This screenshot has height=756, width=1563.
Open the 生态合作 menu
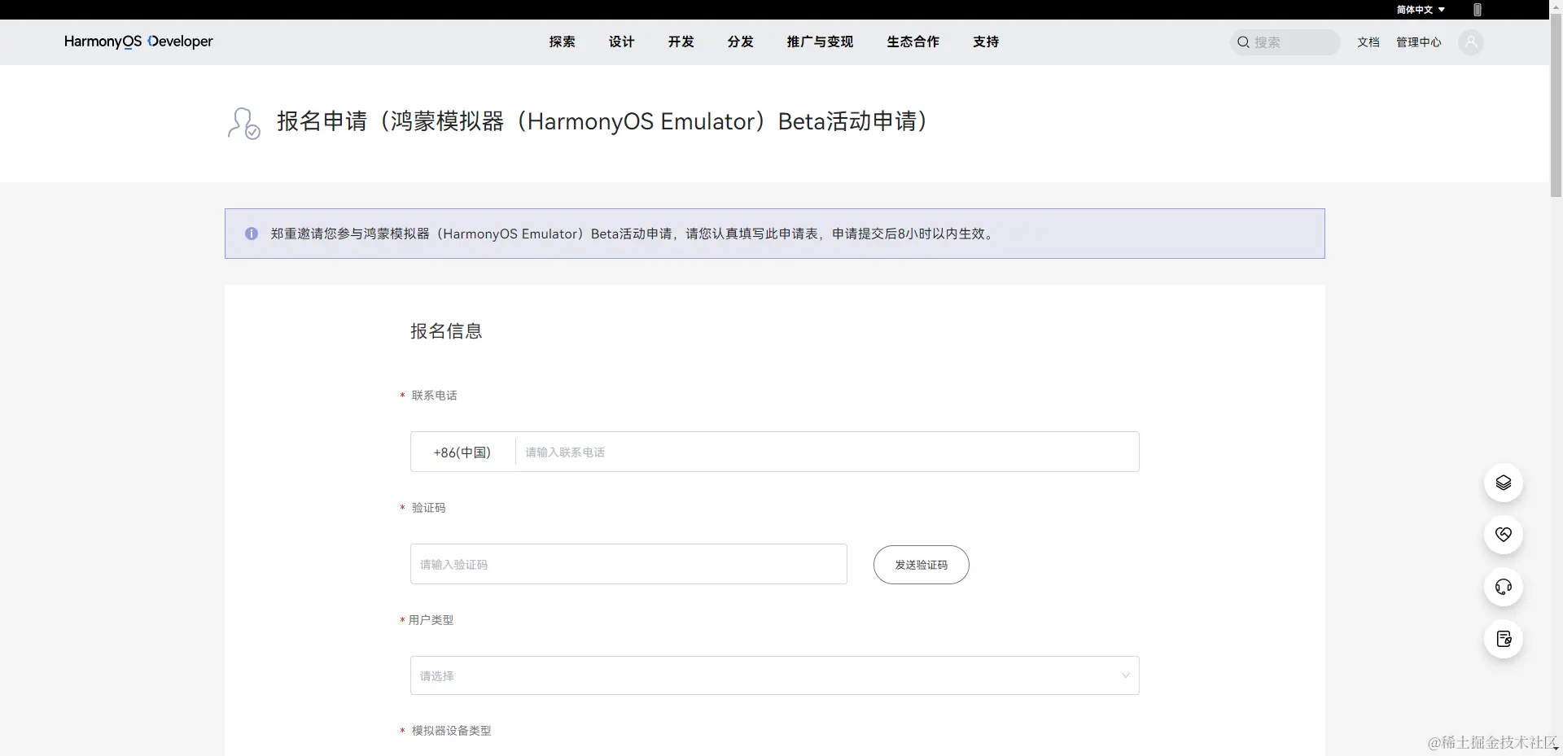[913, 42]
